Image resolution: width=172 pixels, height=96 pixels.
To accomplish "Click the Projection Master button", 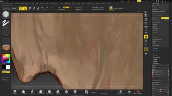I will coord(6,9).
